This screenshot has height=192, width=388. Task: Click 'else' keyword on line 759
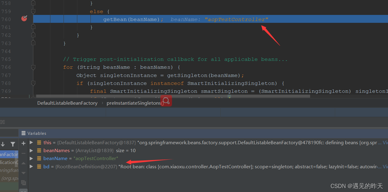97,12
